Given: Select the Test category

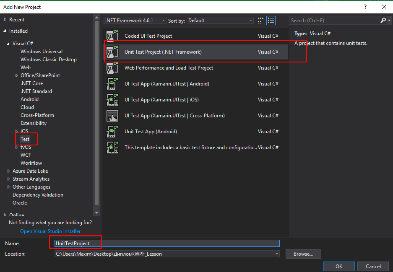Looking at the screenshot, I should [x=25, y=139].
